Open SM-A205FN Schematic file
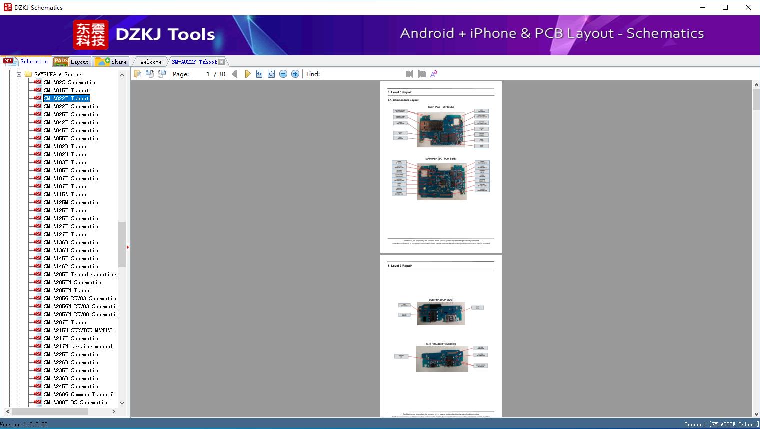Viewport: 760px width, 429px height. click(x=72, y=282)
